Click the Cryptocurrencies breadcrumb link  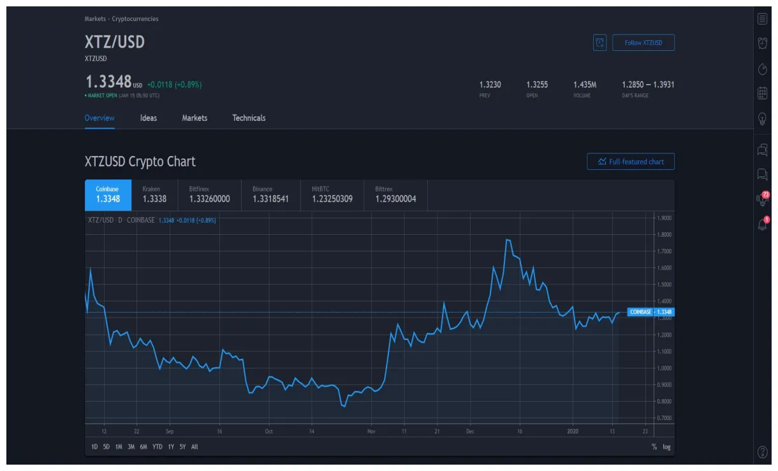pyautogui.click(x=134, y=19)
